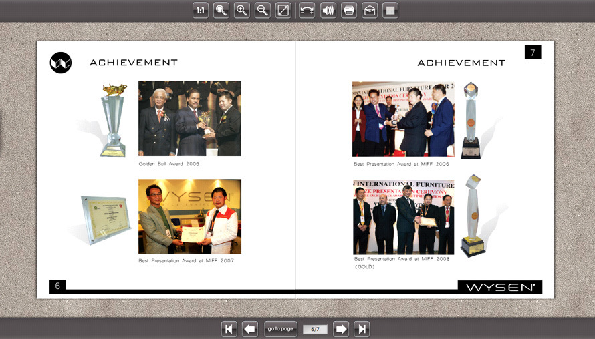Image resolution: width=595 pixels, height=339 pixels.
Task: Click the square stop button in the toolbar
Action: click(x=390, y=10)
